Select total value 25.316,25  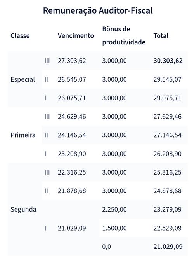168,172
